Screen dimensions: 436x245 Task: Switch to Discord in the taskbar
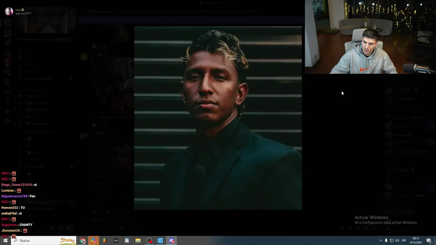[x=172, y=241]
